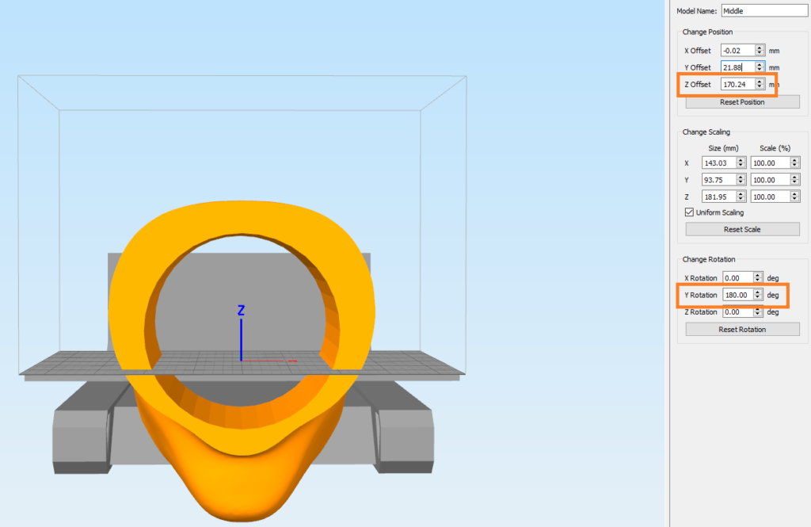This screenshot has width=811, height=527.
Task: Click the "Change Scaling" group label
Action: pyautogui.click(x=706, y=132)
